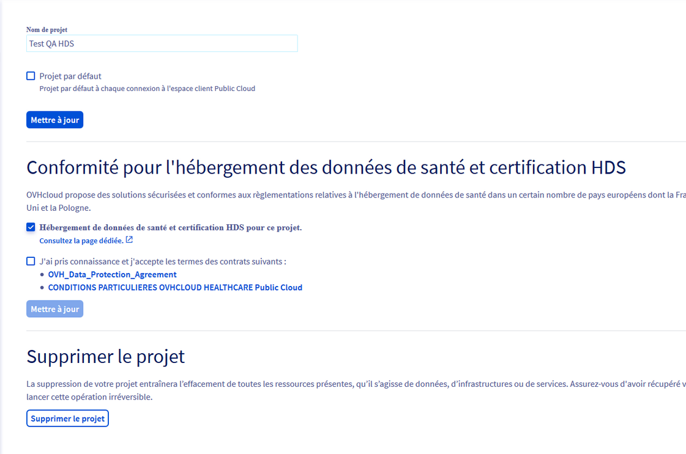Select the project name text "Test QA HDS"

(x=52, y=43)
